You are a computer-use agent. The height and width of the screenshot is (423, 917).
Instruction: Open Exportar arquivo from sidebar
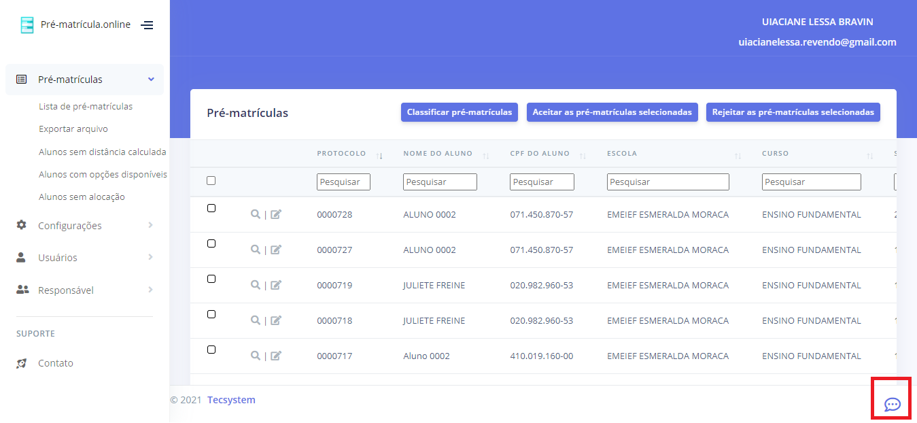tap(73, 129)
